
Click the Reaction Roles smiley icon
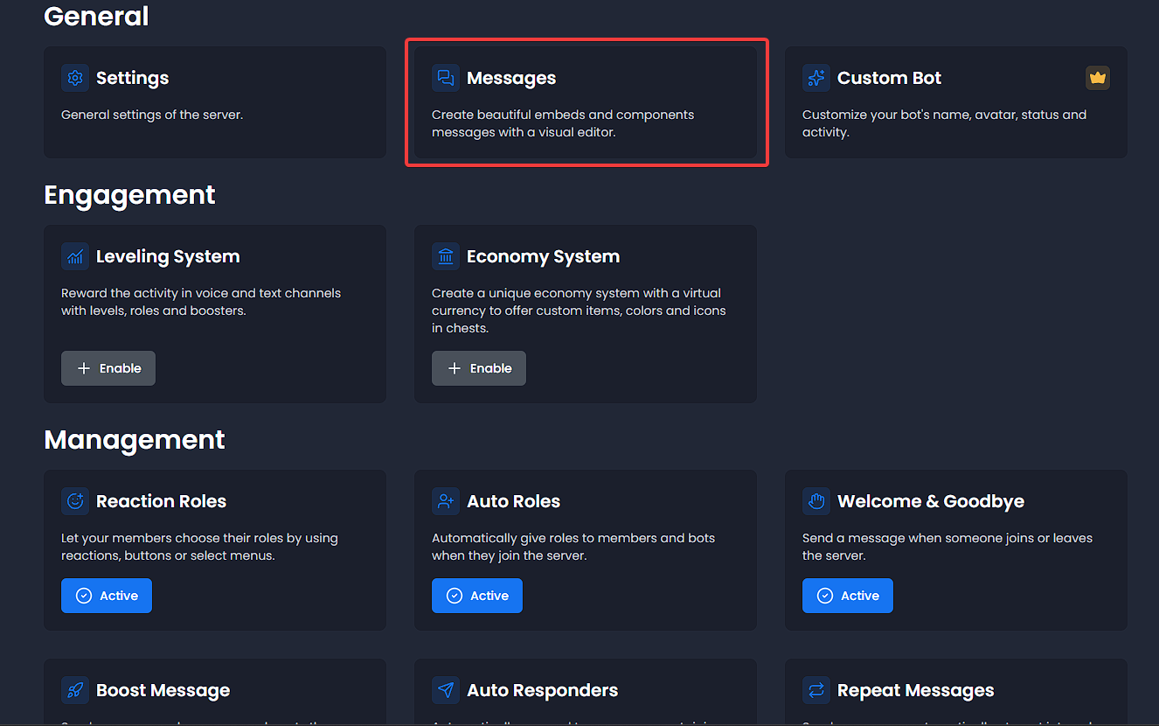click(75, 501)
